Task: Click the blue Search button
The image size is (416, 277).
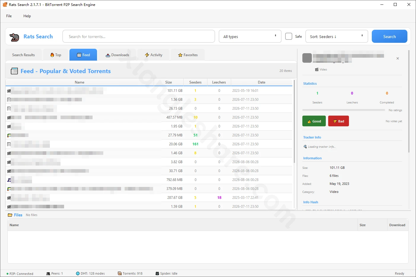Action: pyautogui.click(x=389, y=37)
